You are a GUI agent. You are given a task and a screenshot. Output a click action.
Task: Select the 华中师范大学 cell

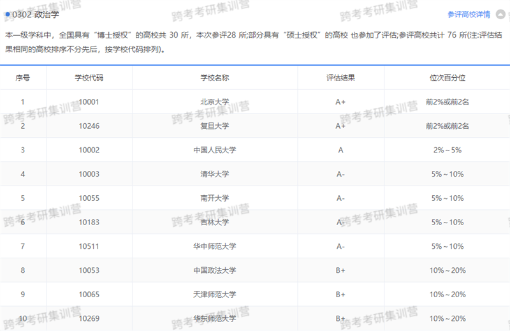[x=215, y=246]
